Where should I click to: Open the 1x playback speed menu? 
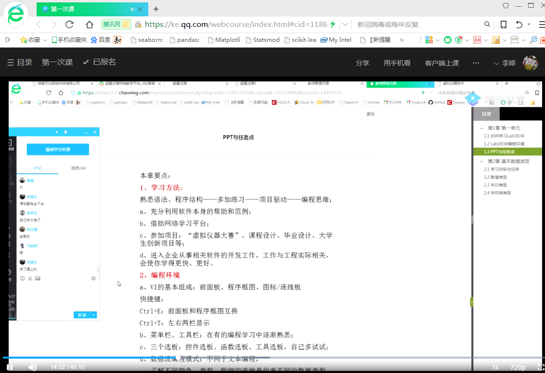click(495, 367)
